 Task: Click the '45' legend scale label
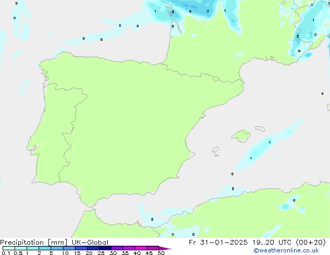pyautogui.click(x=149, y=253)
